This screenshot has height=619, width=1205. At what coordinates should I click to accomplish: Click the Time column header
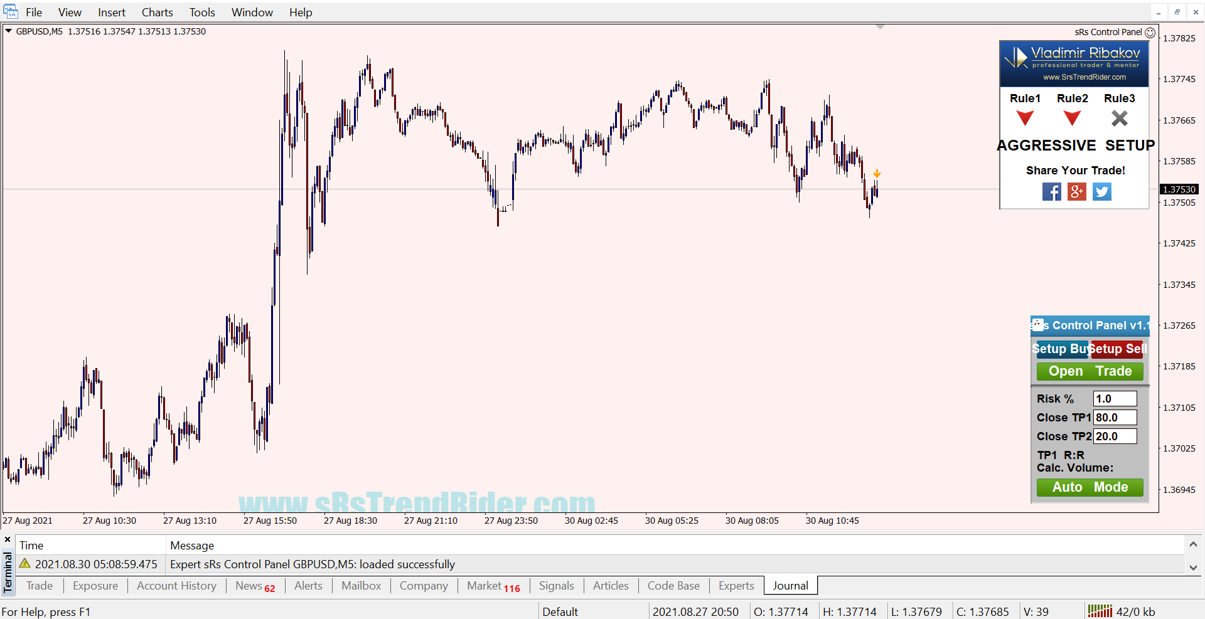[x=31, y=546]
